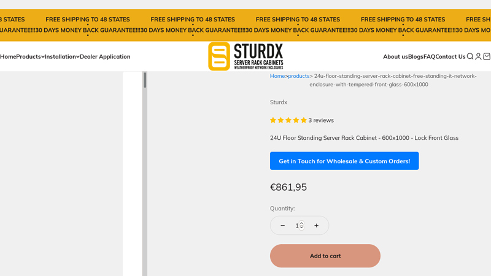This screenshot has width=491, height=276.
Task: Click the Add to cart button
Action: (x=325, y=256)
